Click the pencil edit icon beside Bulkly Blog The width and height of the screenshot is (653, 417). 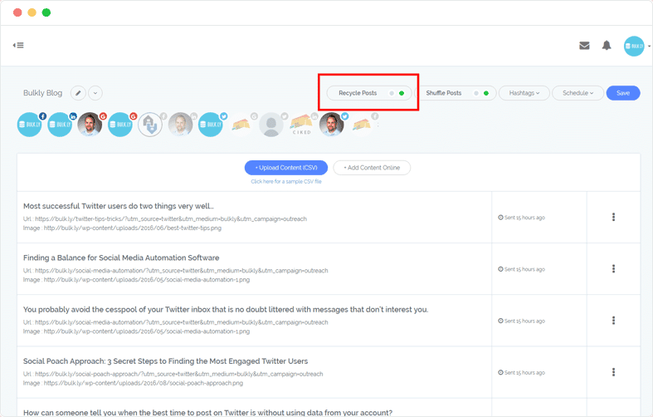click(78, 93)
